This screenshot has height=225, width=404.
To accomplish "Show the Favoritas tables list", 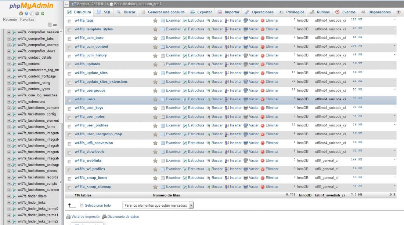I will 27,20.
